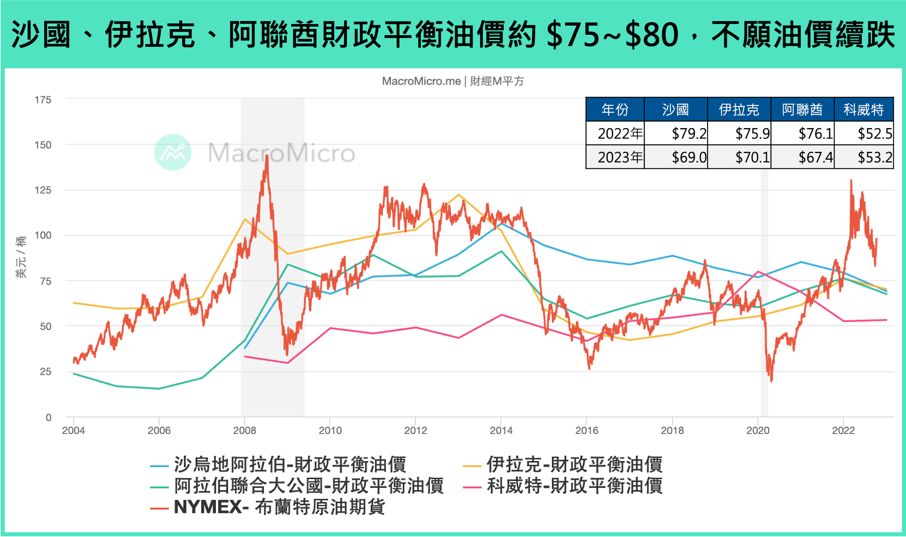The height and width of the screenshot is (537, 906).
Task: Click the red Brent price line peak near 2008
Action: pyautogui.click(x=266, y=156)
